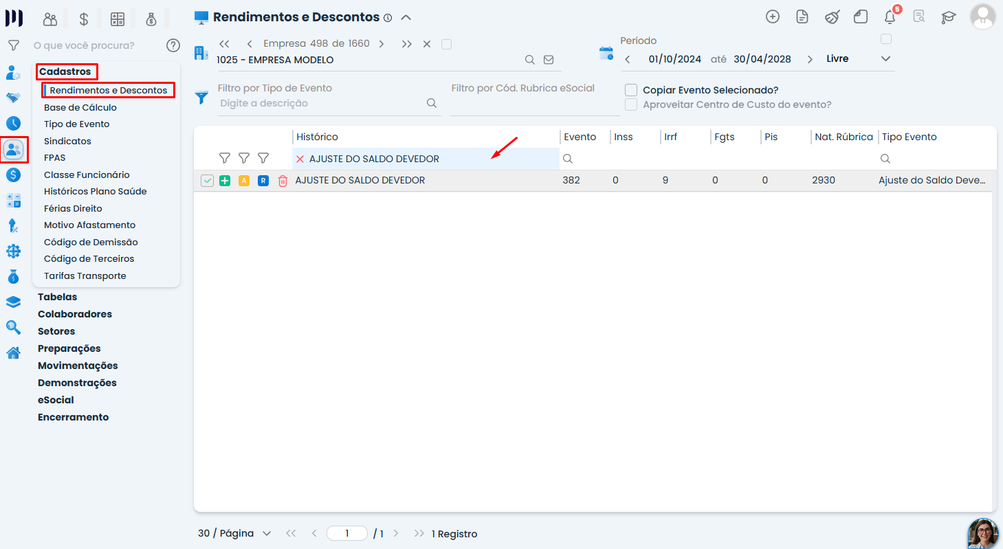The image size is (1003, 549).
Task: Open Base de Cálculo menu item
Action: click(x=80, y=107)
